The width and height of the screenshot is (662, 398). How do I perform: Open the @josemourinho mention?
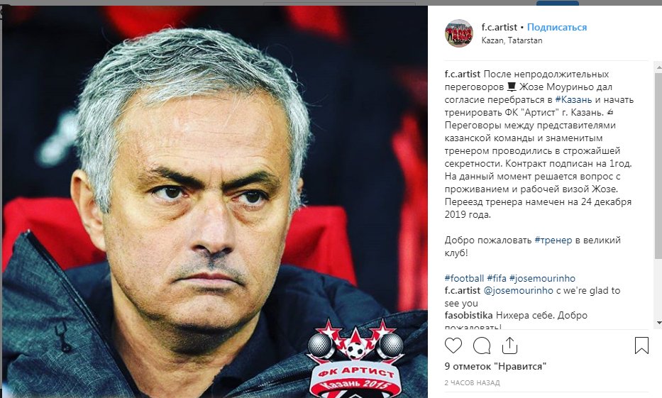click(x=518, y=290)
